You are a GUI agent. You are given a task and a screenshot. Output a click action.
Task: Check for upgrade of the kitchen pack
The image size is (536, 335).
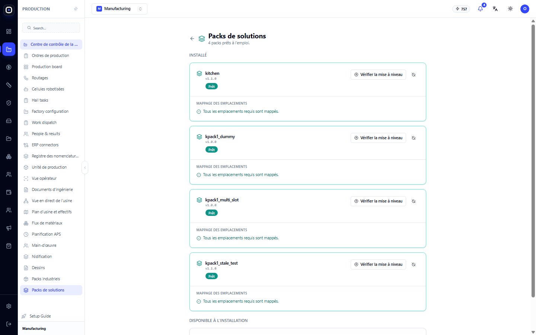click(378, 74)
